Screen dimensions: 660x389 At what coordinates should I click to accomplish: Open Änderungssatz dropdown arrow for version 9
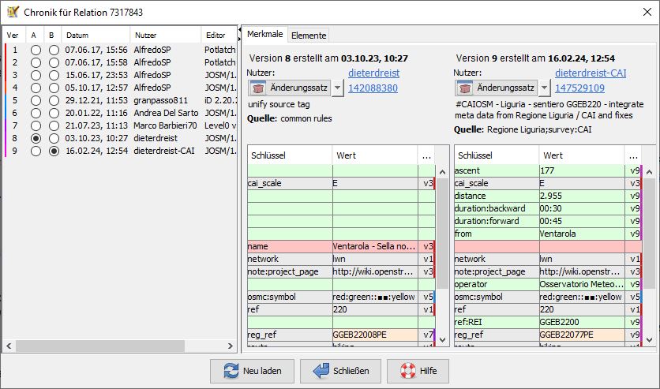tap(544, 88)
